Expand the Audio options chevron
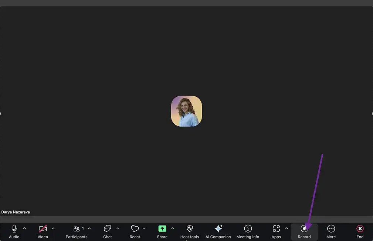This screenshot has height=241, width=373. tap(24, 228)
